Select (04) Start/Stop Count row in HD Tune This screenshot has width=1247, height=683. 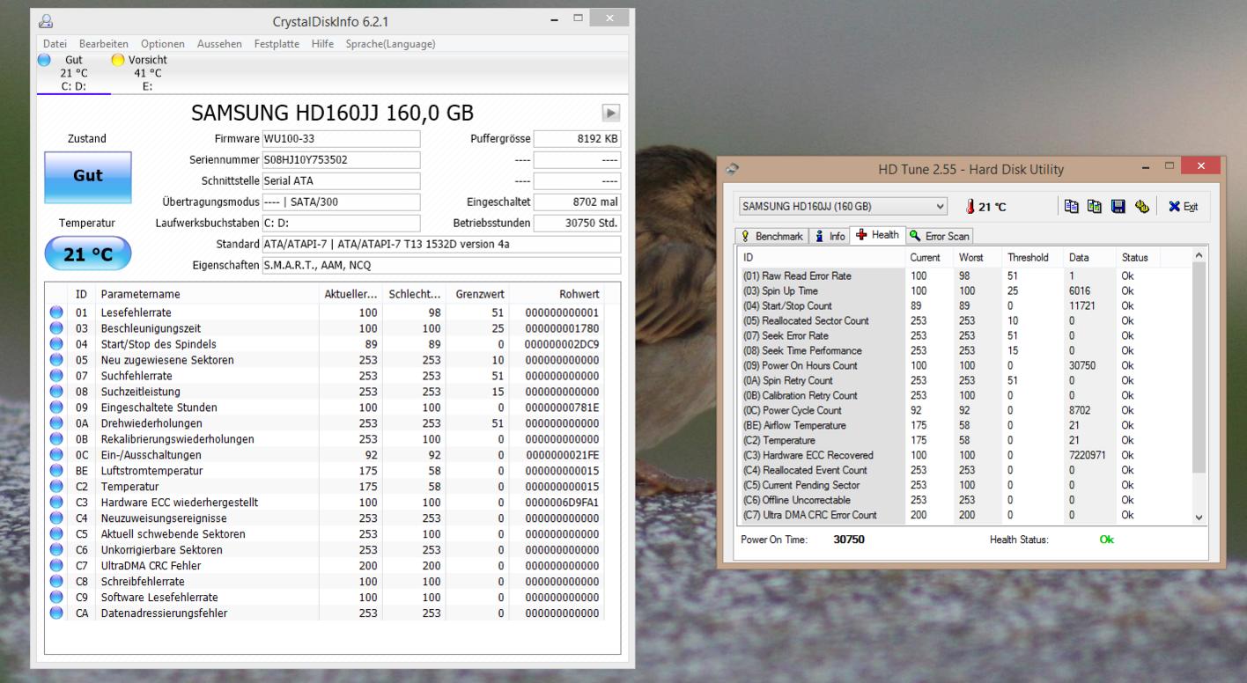(964, 305)
